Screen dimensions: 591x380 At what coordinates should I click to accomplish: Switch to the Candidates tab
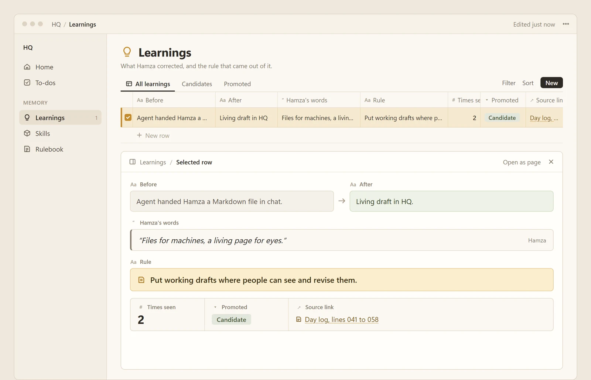tap(197, 84)
